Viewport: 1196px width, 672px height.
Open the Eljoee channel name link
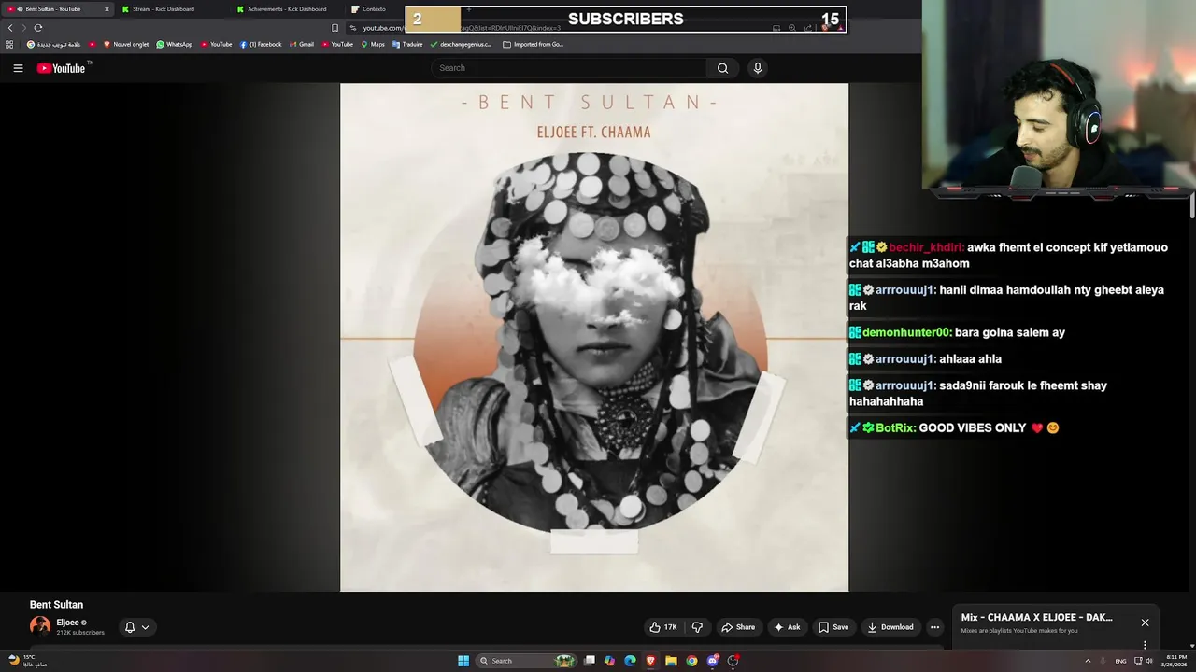(67, 623)
